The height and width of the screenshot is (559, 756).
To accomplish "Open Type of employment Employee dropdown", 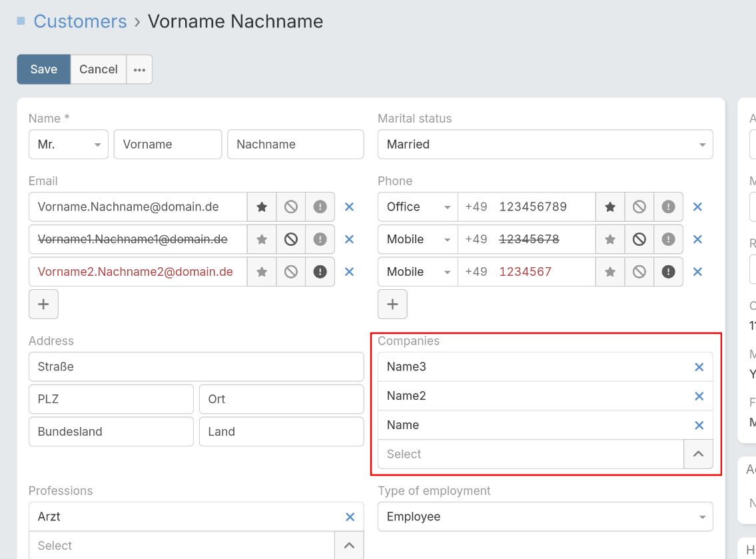I will coord(546,516).
